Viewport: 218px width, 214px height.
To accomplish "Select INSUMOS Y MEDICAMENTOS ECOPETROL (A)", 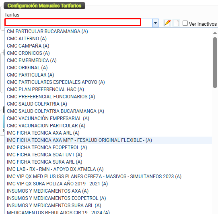I will [x=109, y=198].
